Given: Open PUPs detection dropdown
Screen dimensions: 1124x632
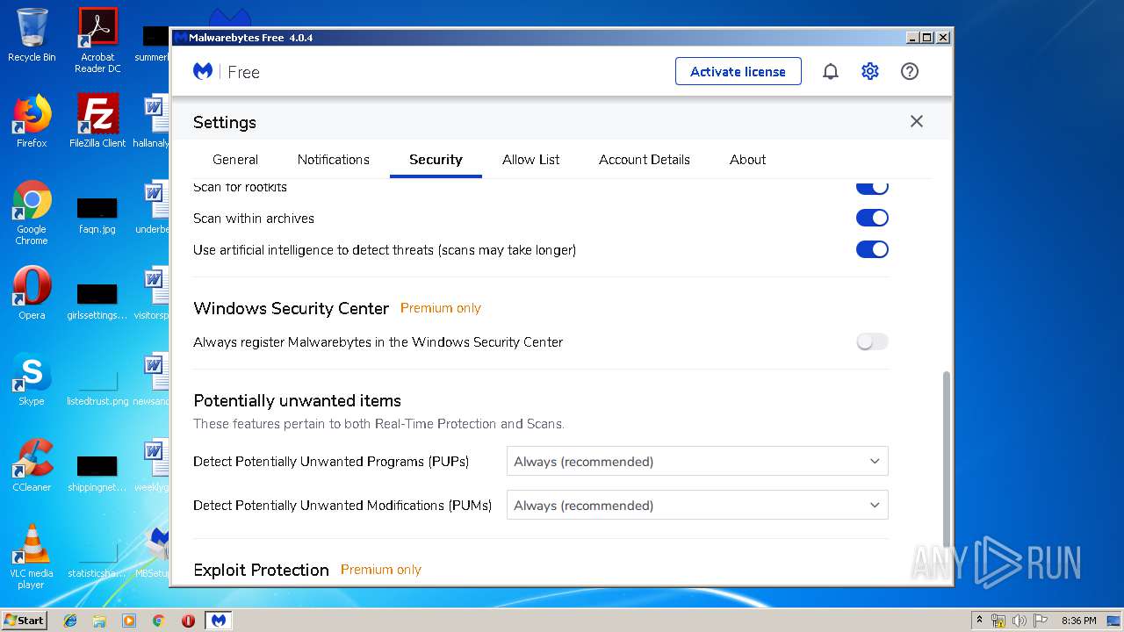Looking at the screenshot, I should tap(697, 461).
